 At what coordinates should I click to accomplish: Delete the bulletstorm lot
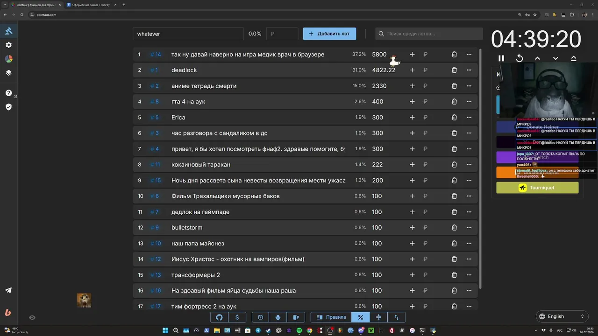[454, 227]
